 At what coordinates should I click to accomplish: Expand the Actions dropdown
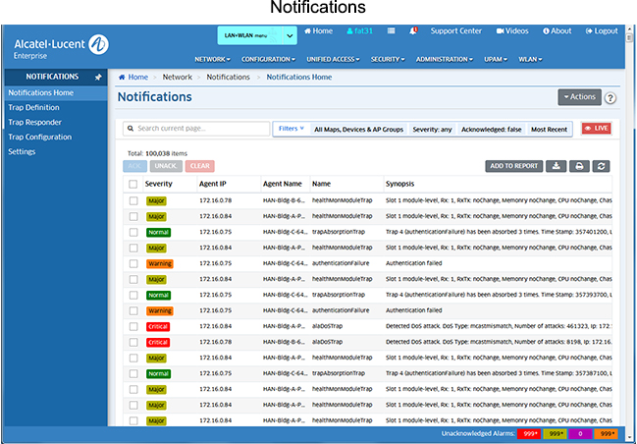(x=578, y=97)
